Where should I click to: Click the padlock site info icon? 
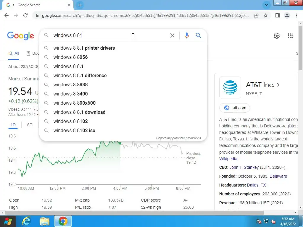point(37,15)
